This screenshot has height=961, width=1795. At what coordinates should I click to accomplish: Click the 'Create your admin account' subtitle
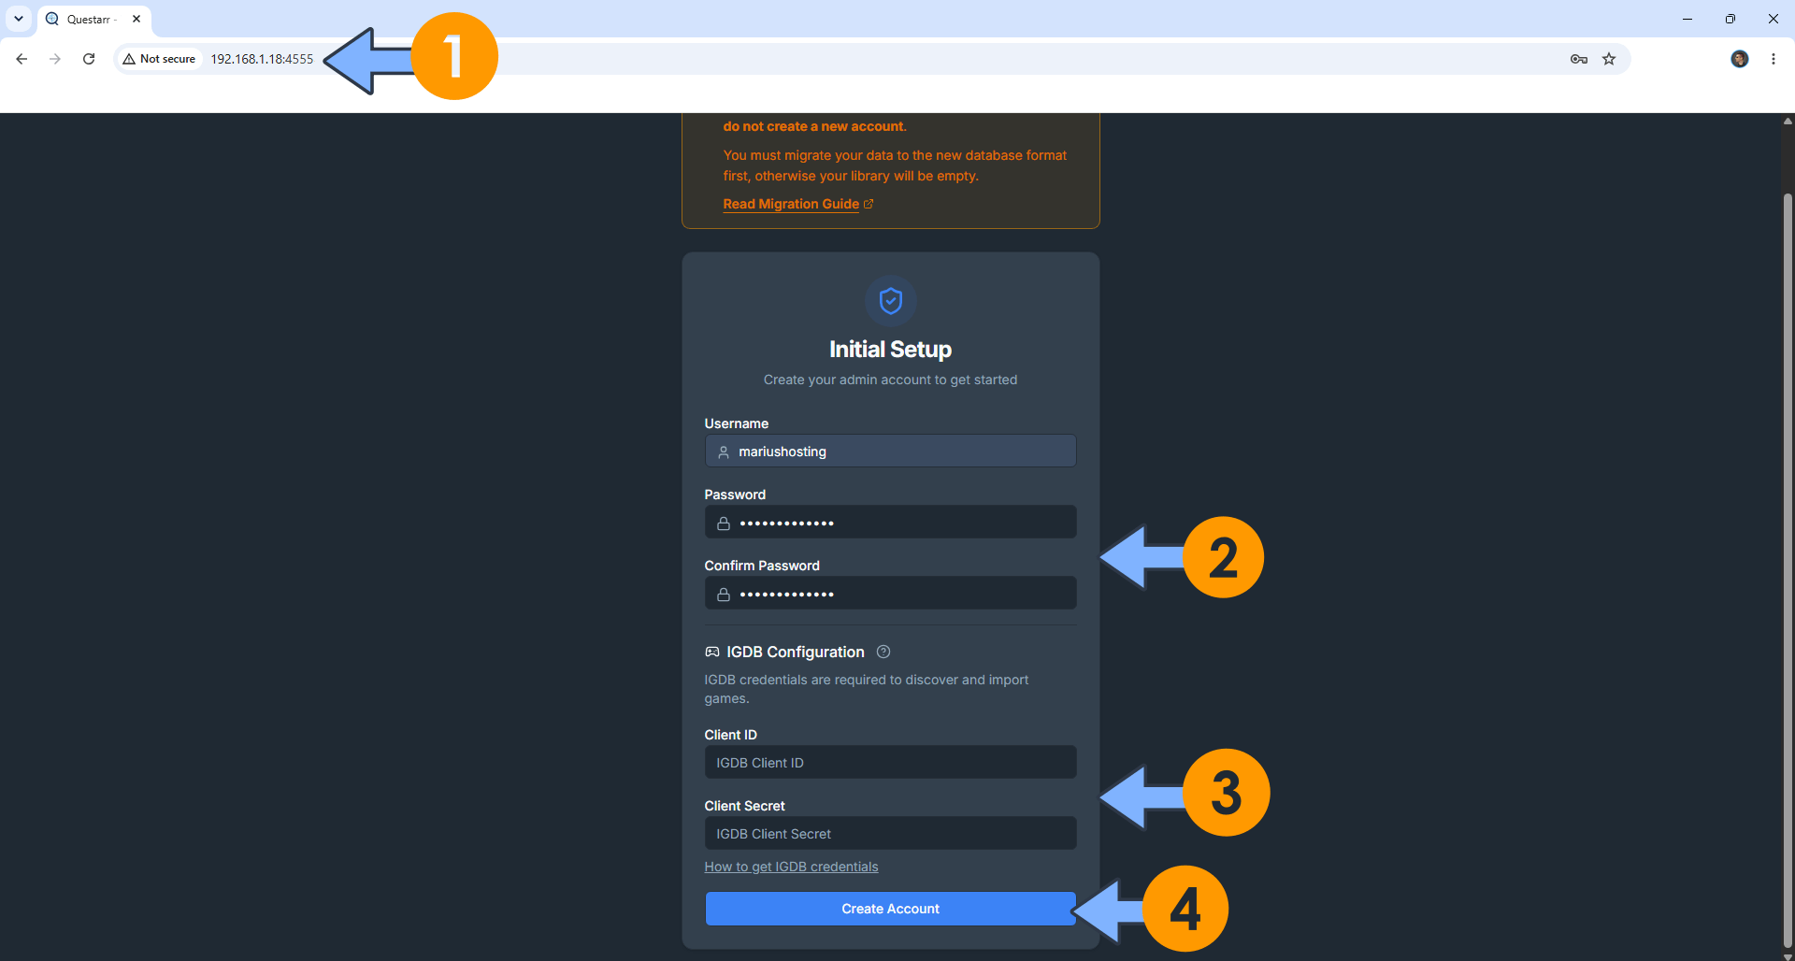pos(890,380)
